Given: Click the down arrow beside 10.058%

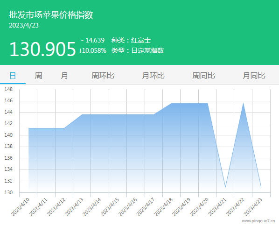Looking at the screenshot, I should tap(80, 50).
